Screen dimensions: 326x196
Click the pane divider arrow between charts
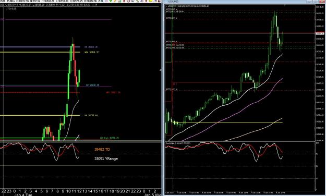[160, 70]
